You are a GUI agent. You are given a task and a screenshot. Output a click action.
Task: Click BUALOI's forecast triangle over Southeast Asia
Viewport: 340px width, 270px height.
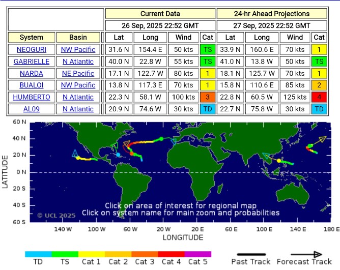266,156
